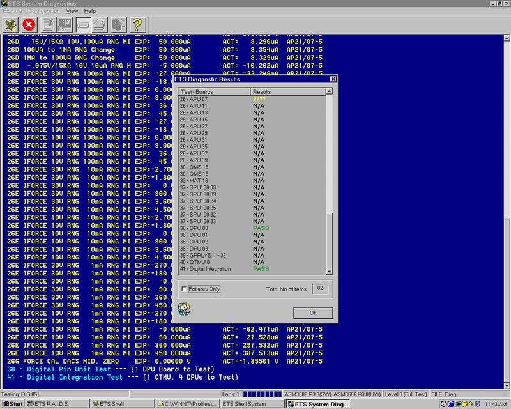Viewport: 511px width, 409px height.
Task: Click results list scroll-down arrow
Action: 330,272
